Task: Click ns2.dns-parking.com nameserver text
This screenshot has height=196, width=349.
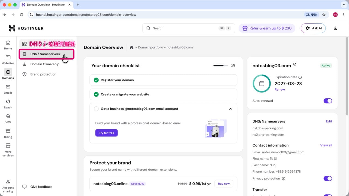Action: (268, 135)
